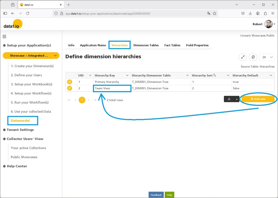Click the Add new button
The height and width of the screenshot is (198, 278).
point(258,99)
